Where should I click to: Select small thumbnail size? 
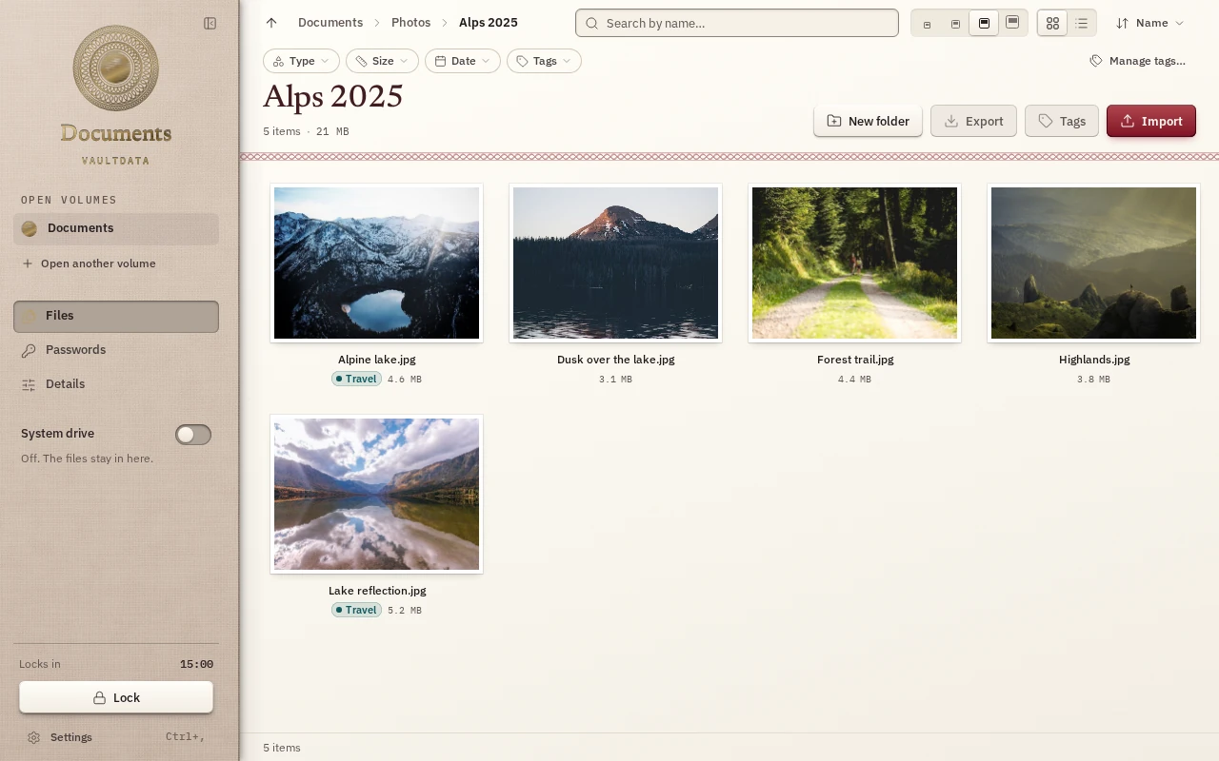tap(955, 23)
